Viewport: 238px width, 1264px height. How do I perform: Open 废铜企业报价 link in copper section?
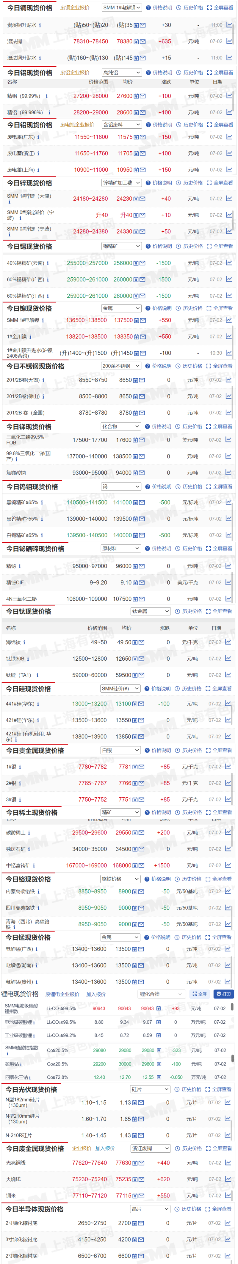75,8
